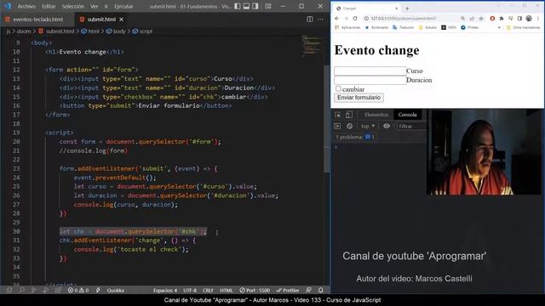Click the CRLF line ending indicator
The height and width of the screenshot is (306, 545).
coord(208,291)
